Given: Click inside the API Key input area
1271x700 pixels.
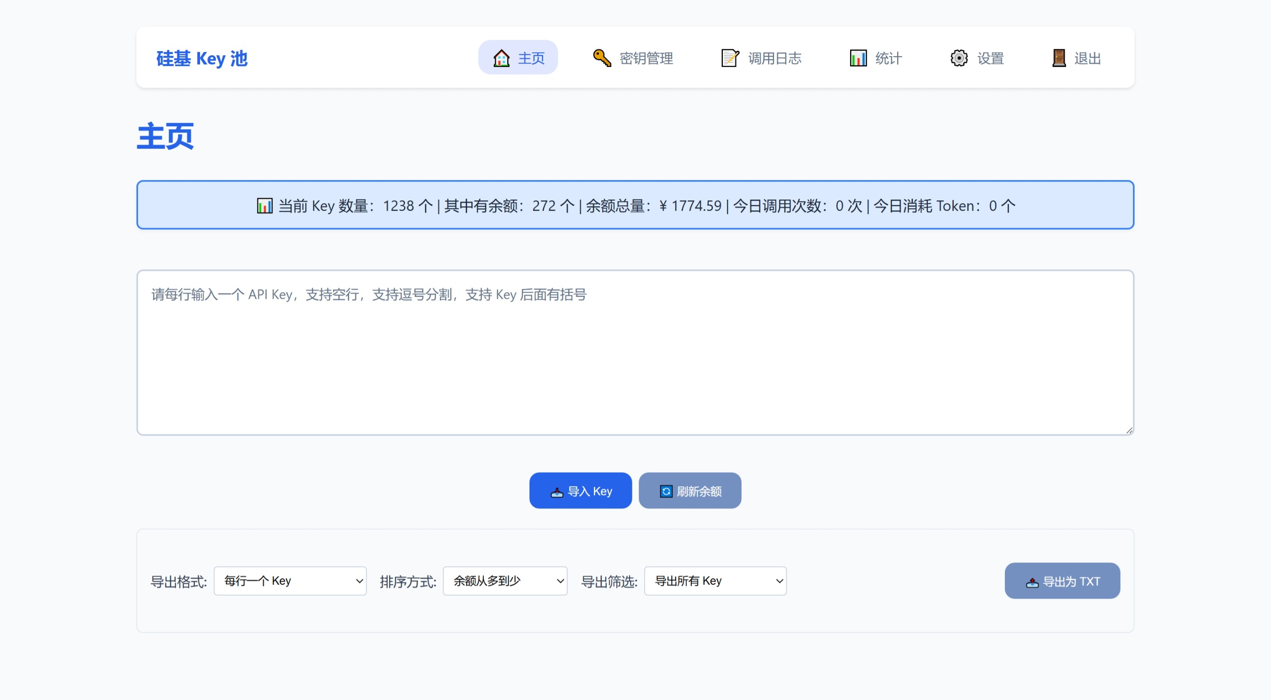Looking at the screenshot, I should (x=635, y=352).
